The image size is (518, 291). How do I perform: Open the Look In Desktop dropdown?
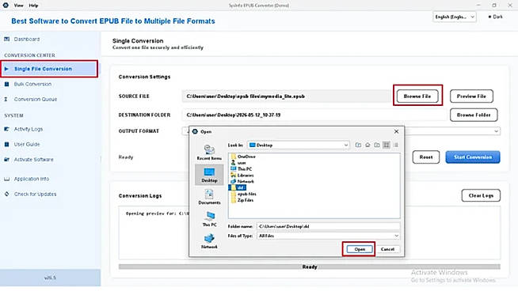(299, 145)
